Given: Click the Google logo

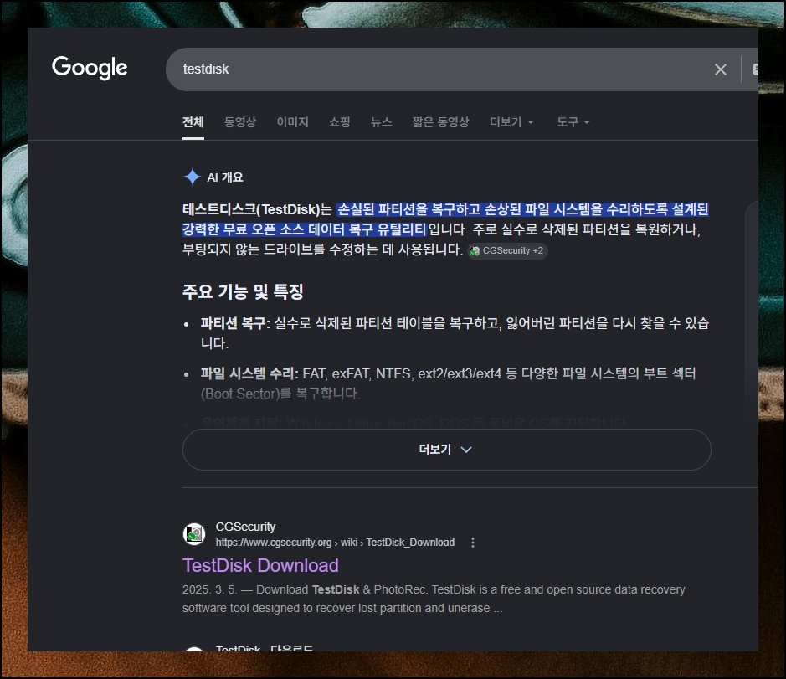Looking at the screenshot, I should (90, 68).
